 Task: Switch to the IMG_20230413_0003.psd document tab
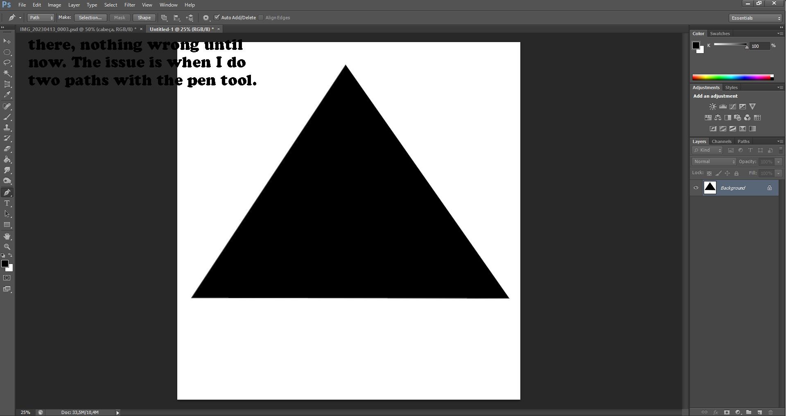coord(78,29)
